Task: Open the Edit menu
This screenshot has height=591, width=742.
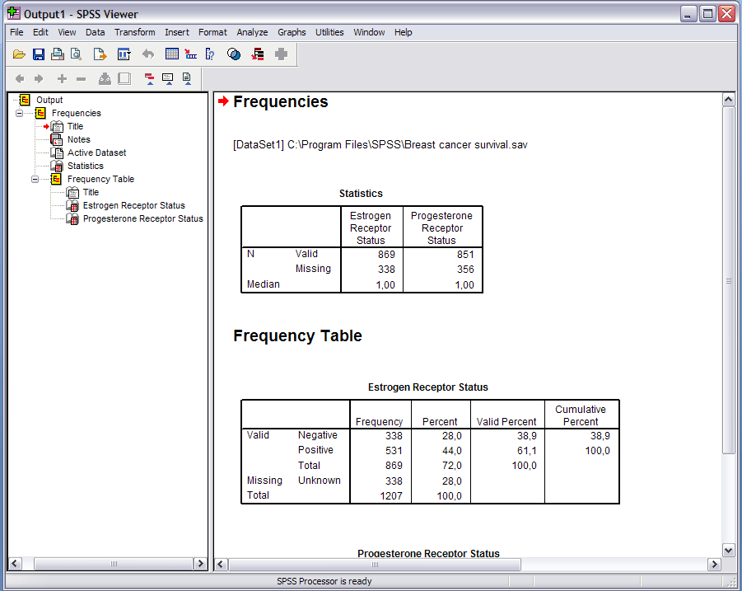Action: point(40,32)
